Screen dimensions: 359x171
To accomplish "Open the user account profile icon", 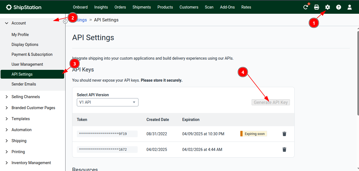I will tap(350, 7).
